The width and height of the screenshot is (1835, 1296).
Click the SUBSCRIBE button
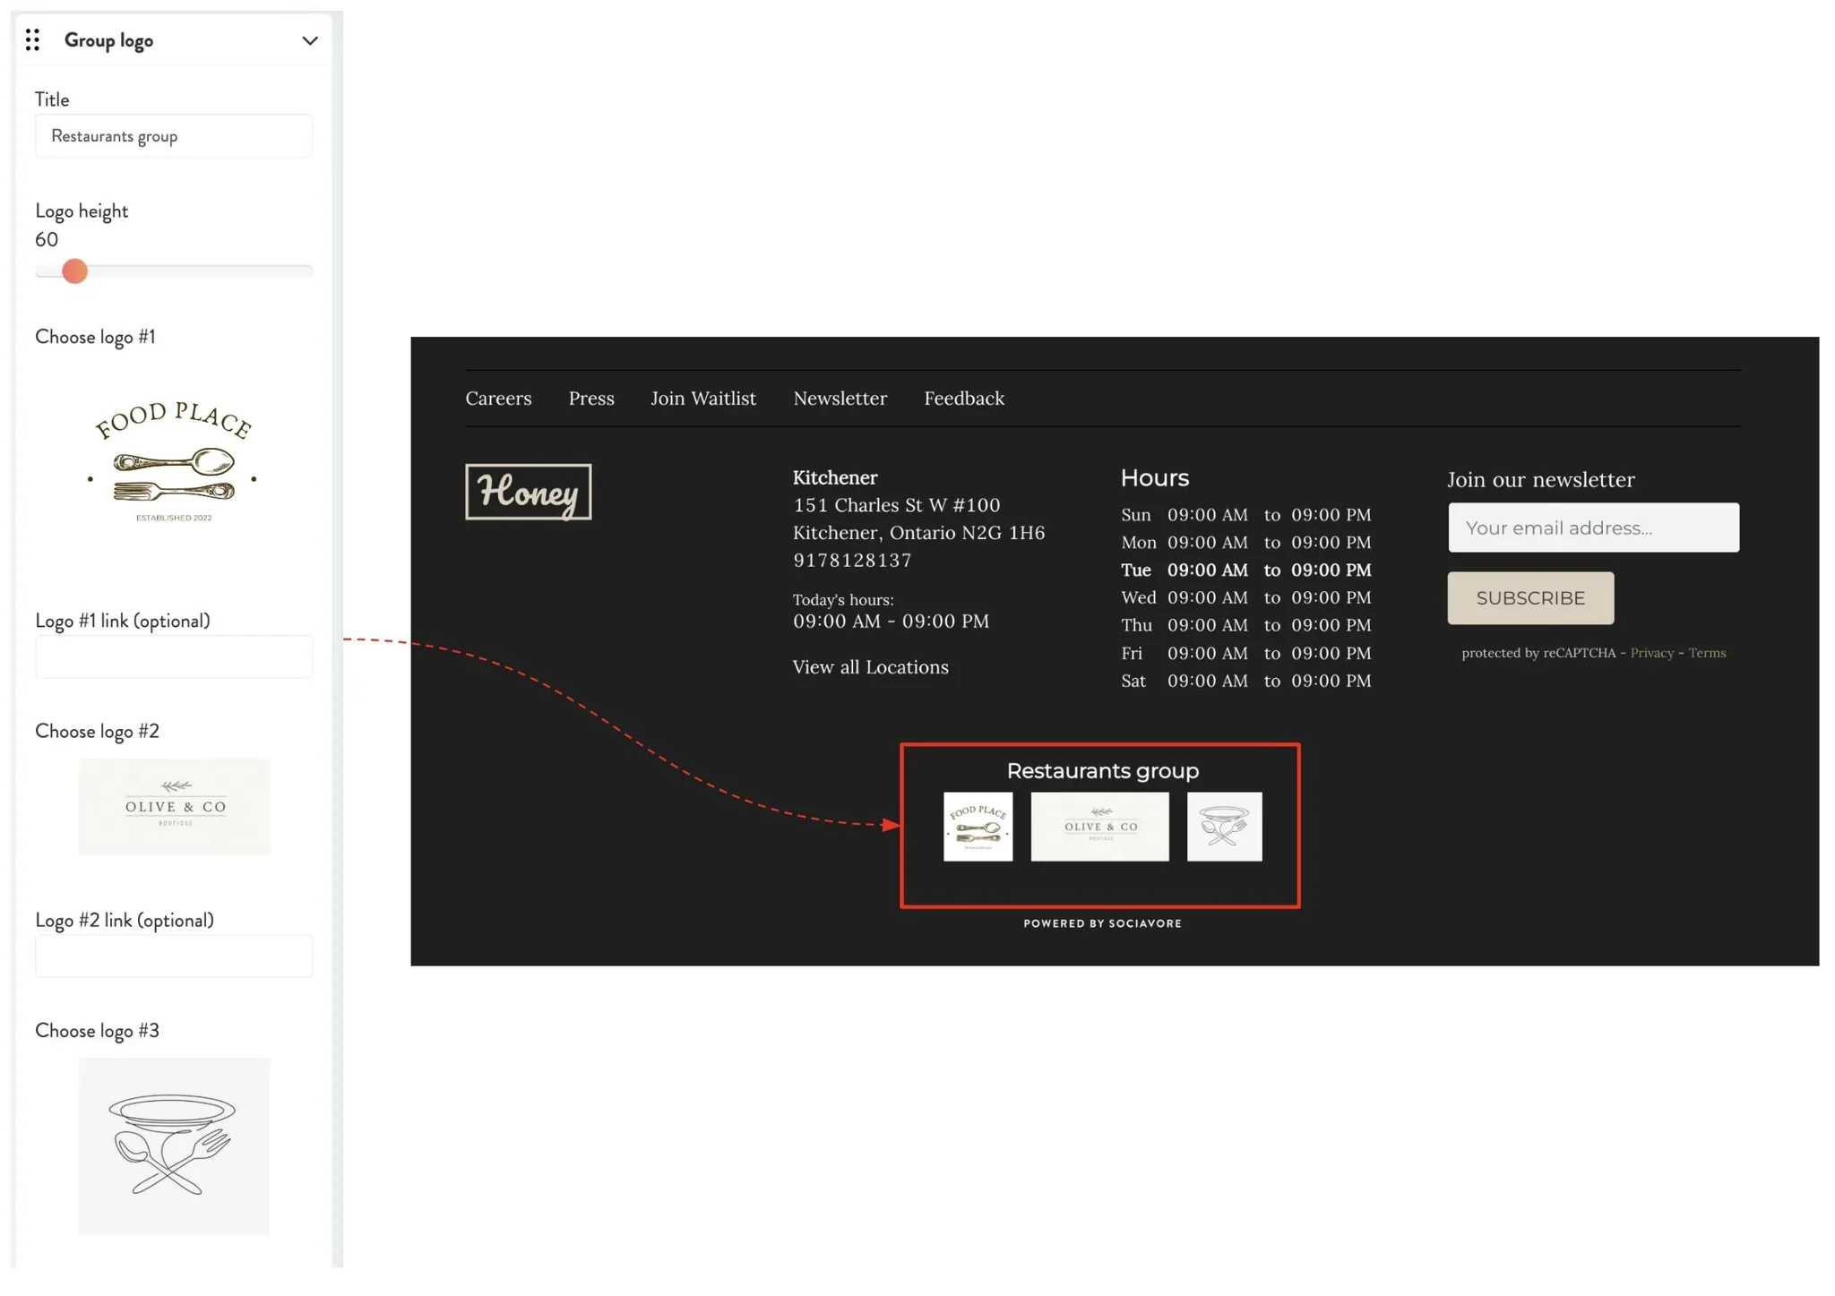(1530, 598)
